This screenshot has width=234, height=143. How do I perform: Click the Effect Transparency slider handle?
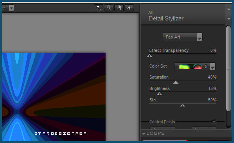(150, 56)
